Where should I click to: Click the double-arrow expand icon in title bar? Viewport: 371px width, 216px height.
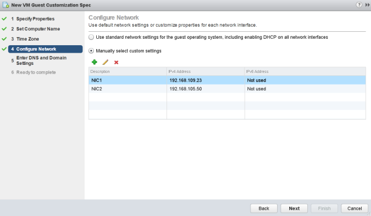(x=367, y=5)
